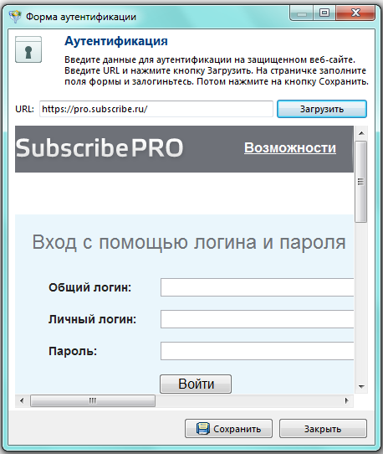383x454 pixels.
Task: Minimize the authentication form window
Action: (302, 13)
